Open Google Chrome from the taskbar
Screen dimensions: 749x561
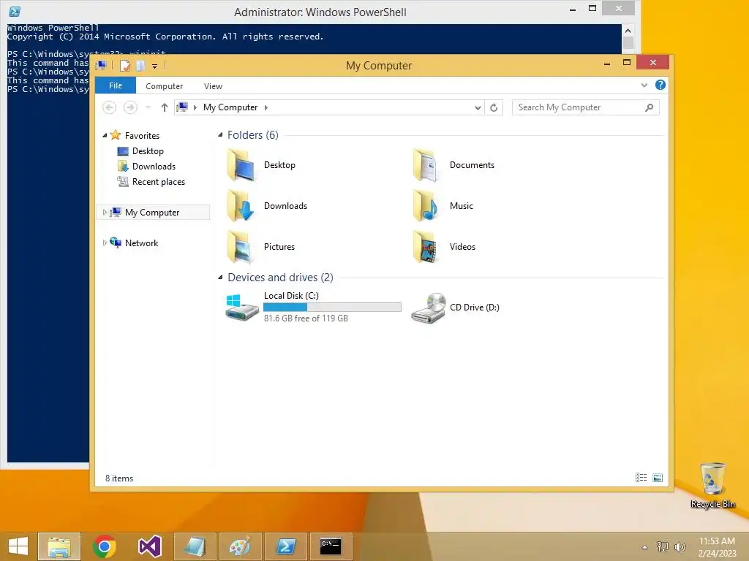click(105, 546)
